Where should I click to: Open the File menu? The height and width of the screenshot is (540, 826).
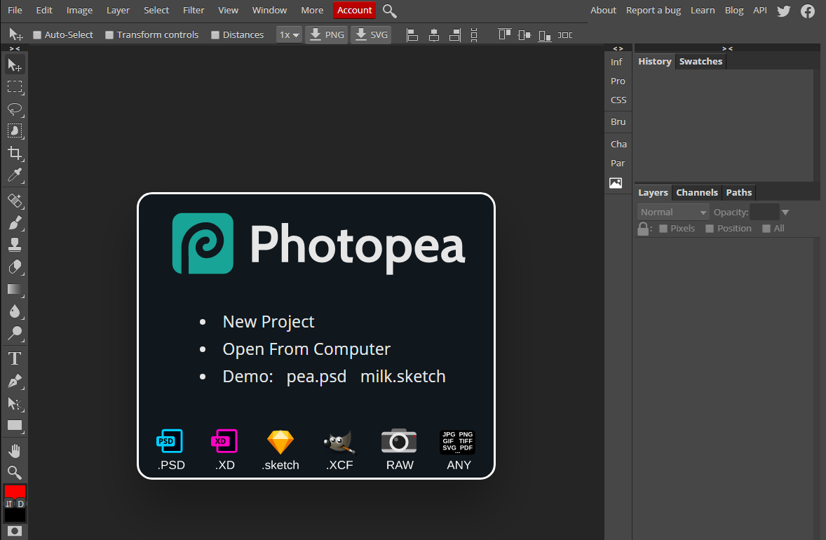click(x=15, y=10)
